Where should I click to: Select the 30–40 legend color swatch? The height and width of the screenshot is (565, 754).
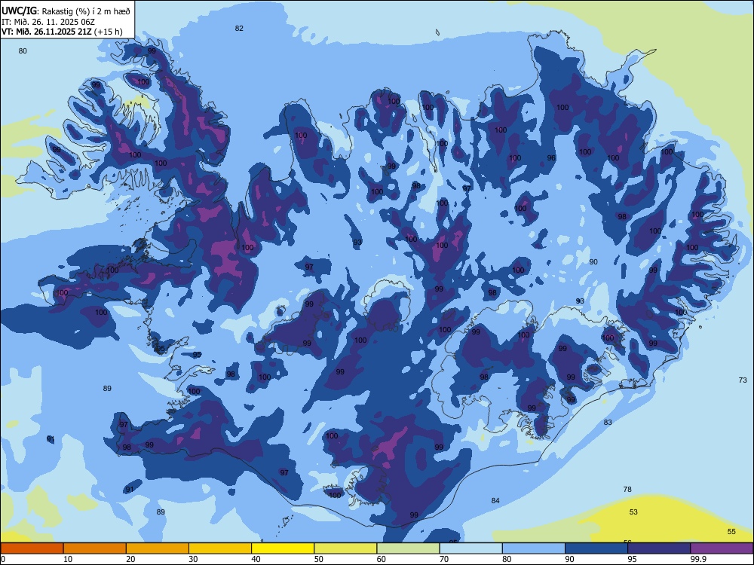[220, 548]
